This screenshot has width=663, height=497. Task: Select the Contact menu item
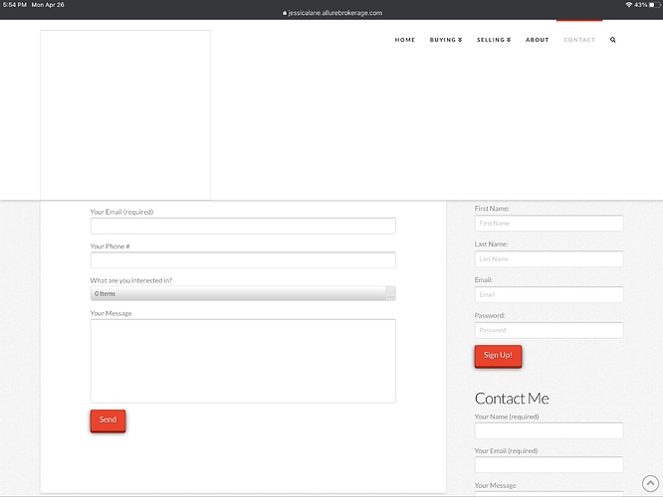pos(579,40)
